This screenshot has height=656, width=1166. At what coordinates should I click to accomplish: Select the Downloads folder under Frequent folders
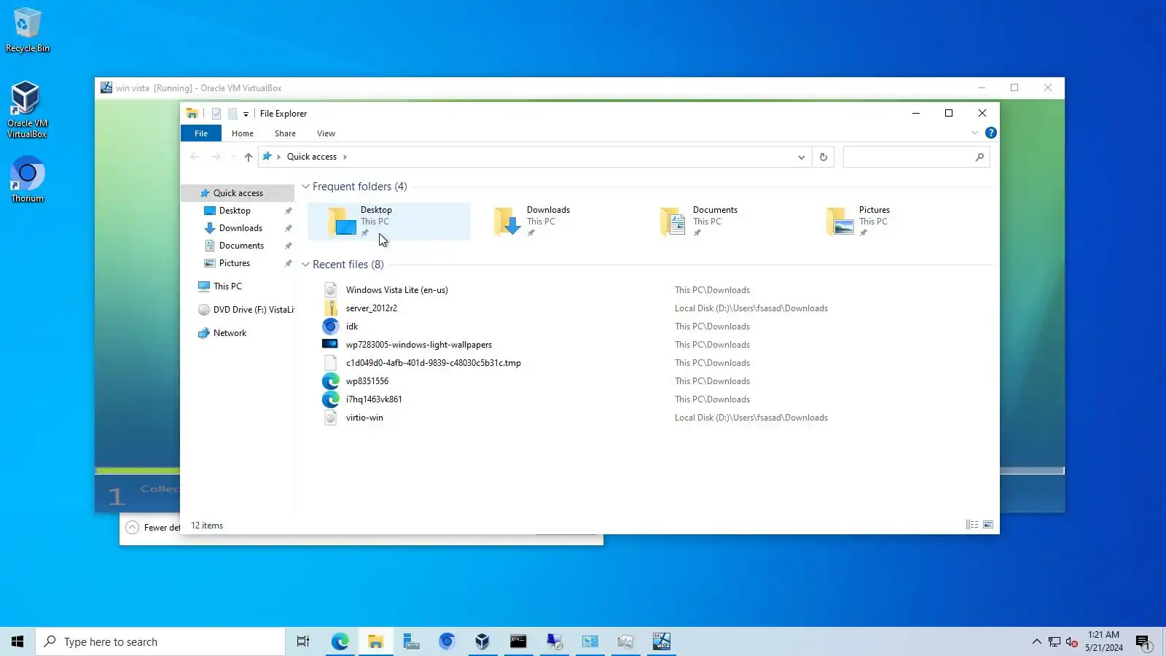click(x=555, y=222)
